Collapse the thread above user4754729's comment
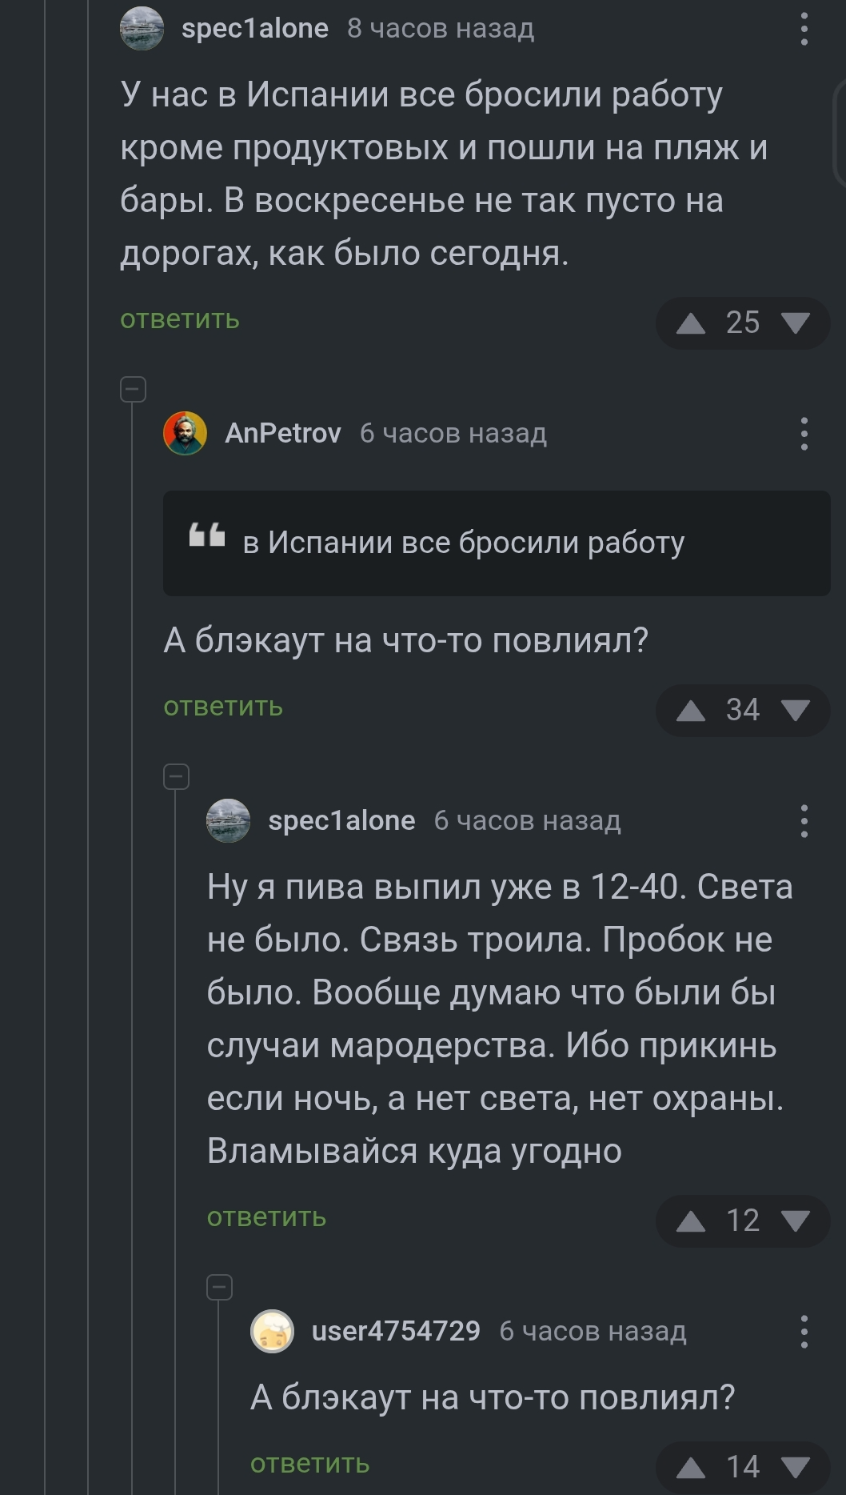The image size is (846, 1495). [x=219, y=1287]
